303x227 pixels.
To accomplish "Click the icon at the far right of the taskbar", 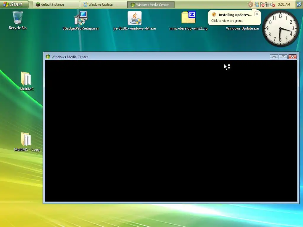I will click(299, 4).
